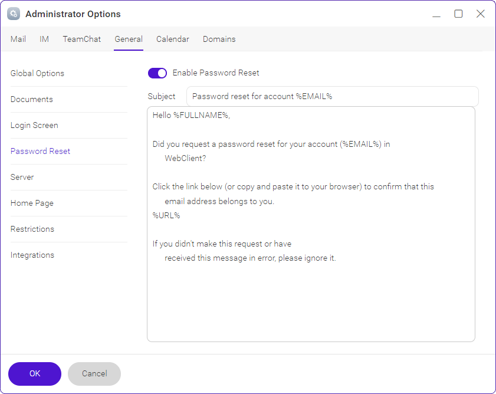496x394 pixels.
Task: Confirm changes with the OK button
Action: point(35,374)
